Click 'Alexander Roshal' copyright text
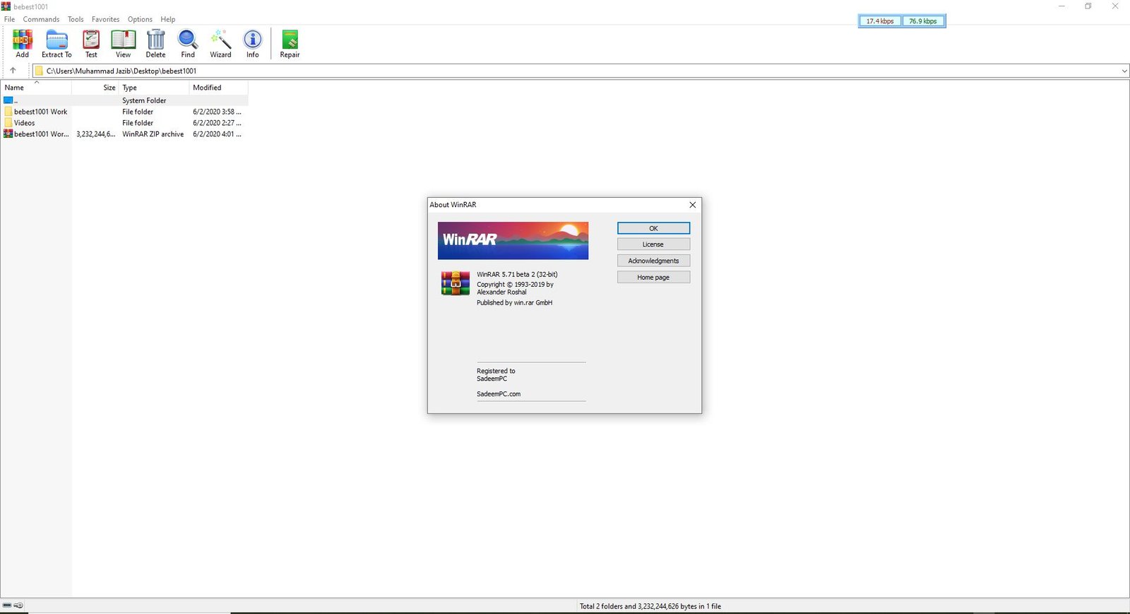Image resolution: width=1130 pixels, height=614 pixels. [x=501, y=292]
